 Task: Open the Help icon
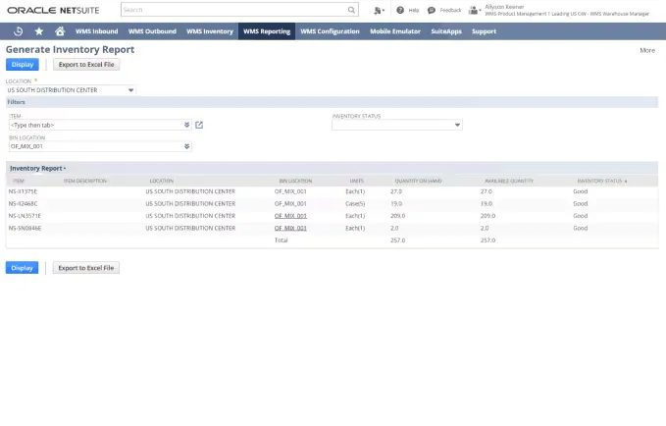tap(400, 10)
